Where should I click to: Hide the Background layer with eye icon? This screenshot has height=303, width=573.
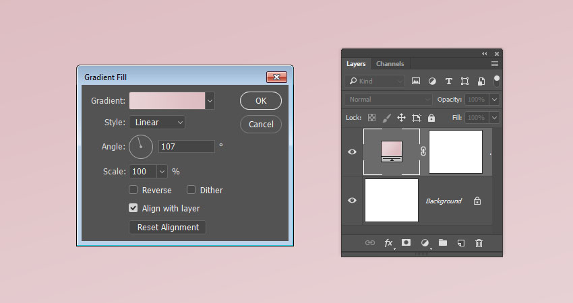(x=352, y=201)
